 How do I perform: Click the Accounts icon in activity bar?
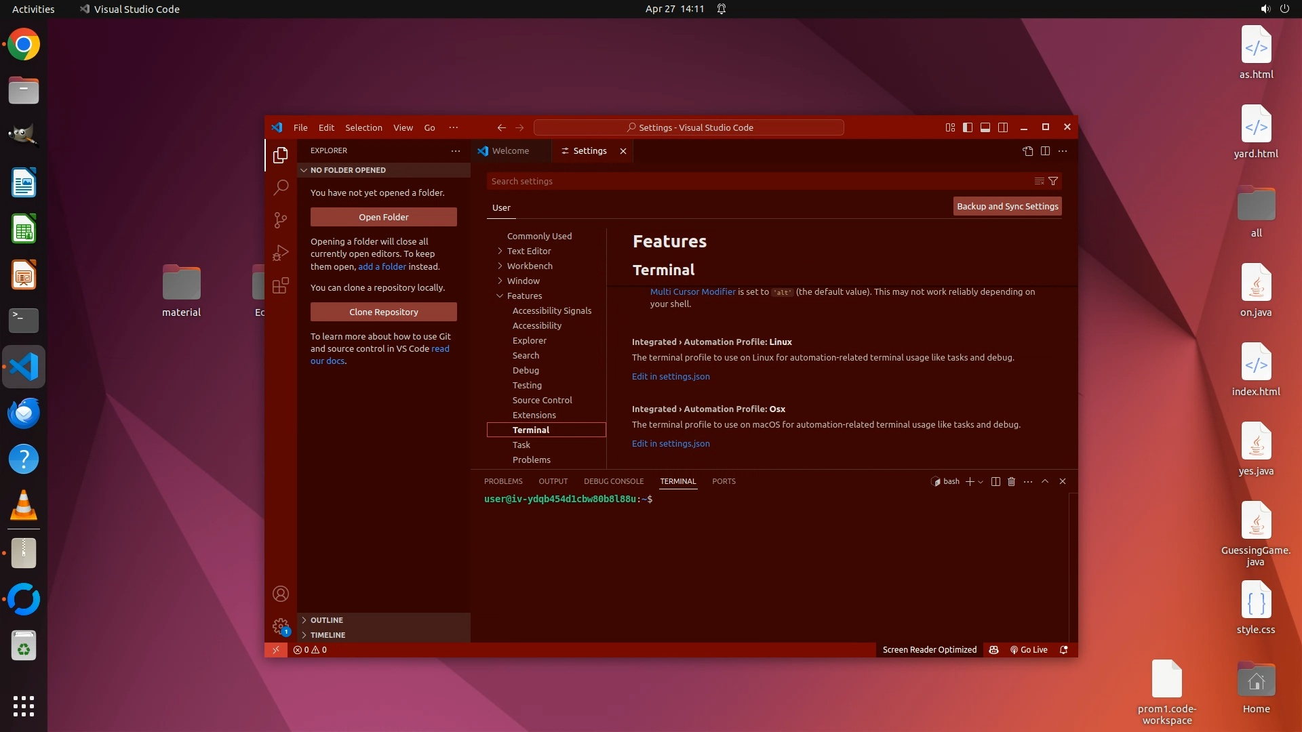pos(281,594)
